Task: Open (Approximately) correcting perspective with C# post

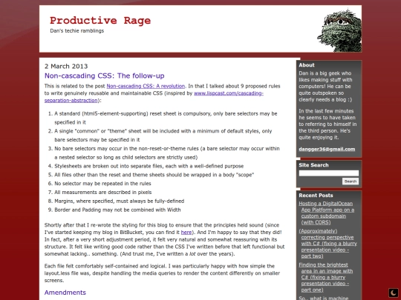Action: point(328,244)
